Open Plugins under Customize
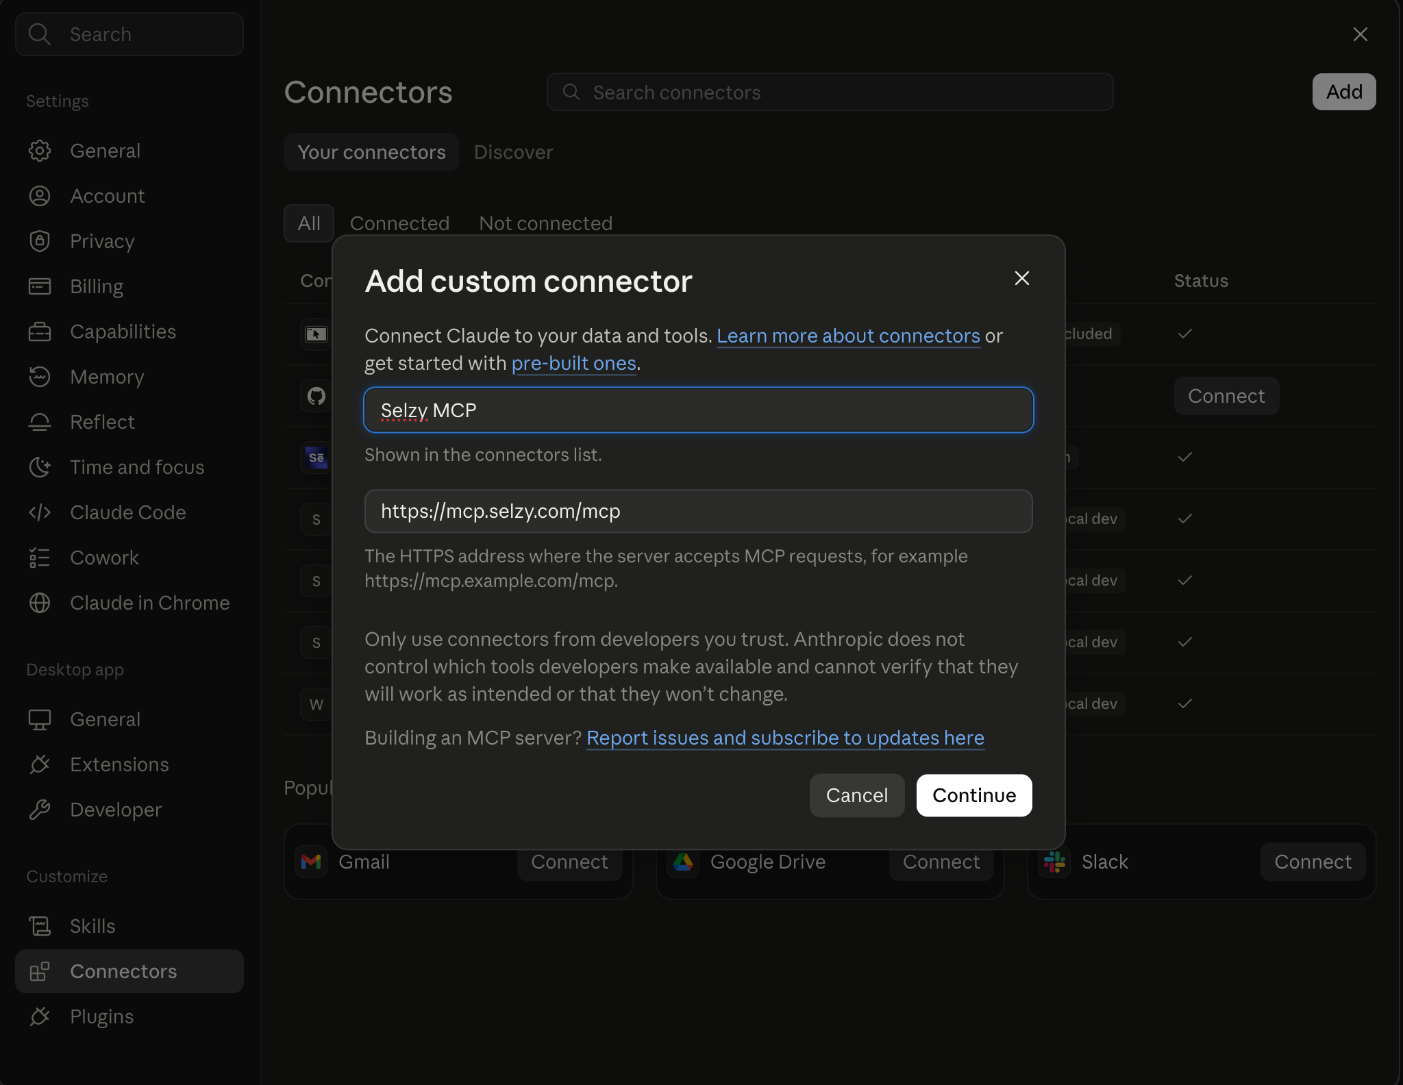1403x1085 pixels. tap(129, 1017)
